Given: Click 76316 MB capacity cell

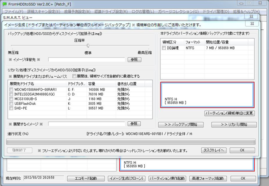Looking at the screenshot, I should point(96,94).
